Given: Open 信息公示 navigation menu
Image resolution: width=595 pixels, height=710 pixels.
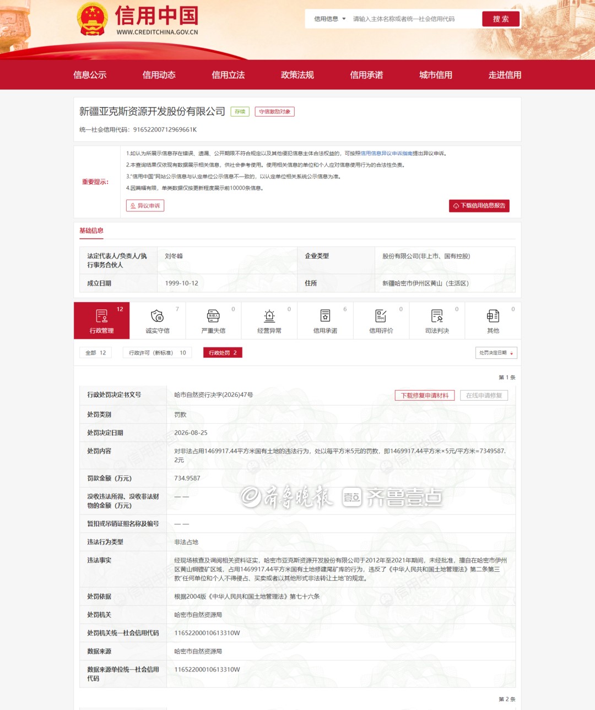Looking at the screenshot, I should (x=90, y=75).
